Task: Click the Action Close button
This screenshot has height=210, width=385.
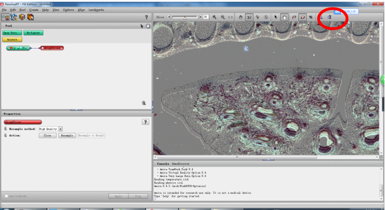Action: pyautogui.click(x=47, y=135)
